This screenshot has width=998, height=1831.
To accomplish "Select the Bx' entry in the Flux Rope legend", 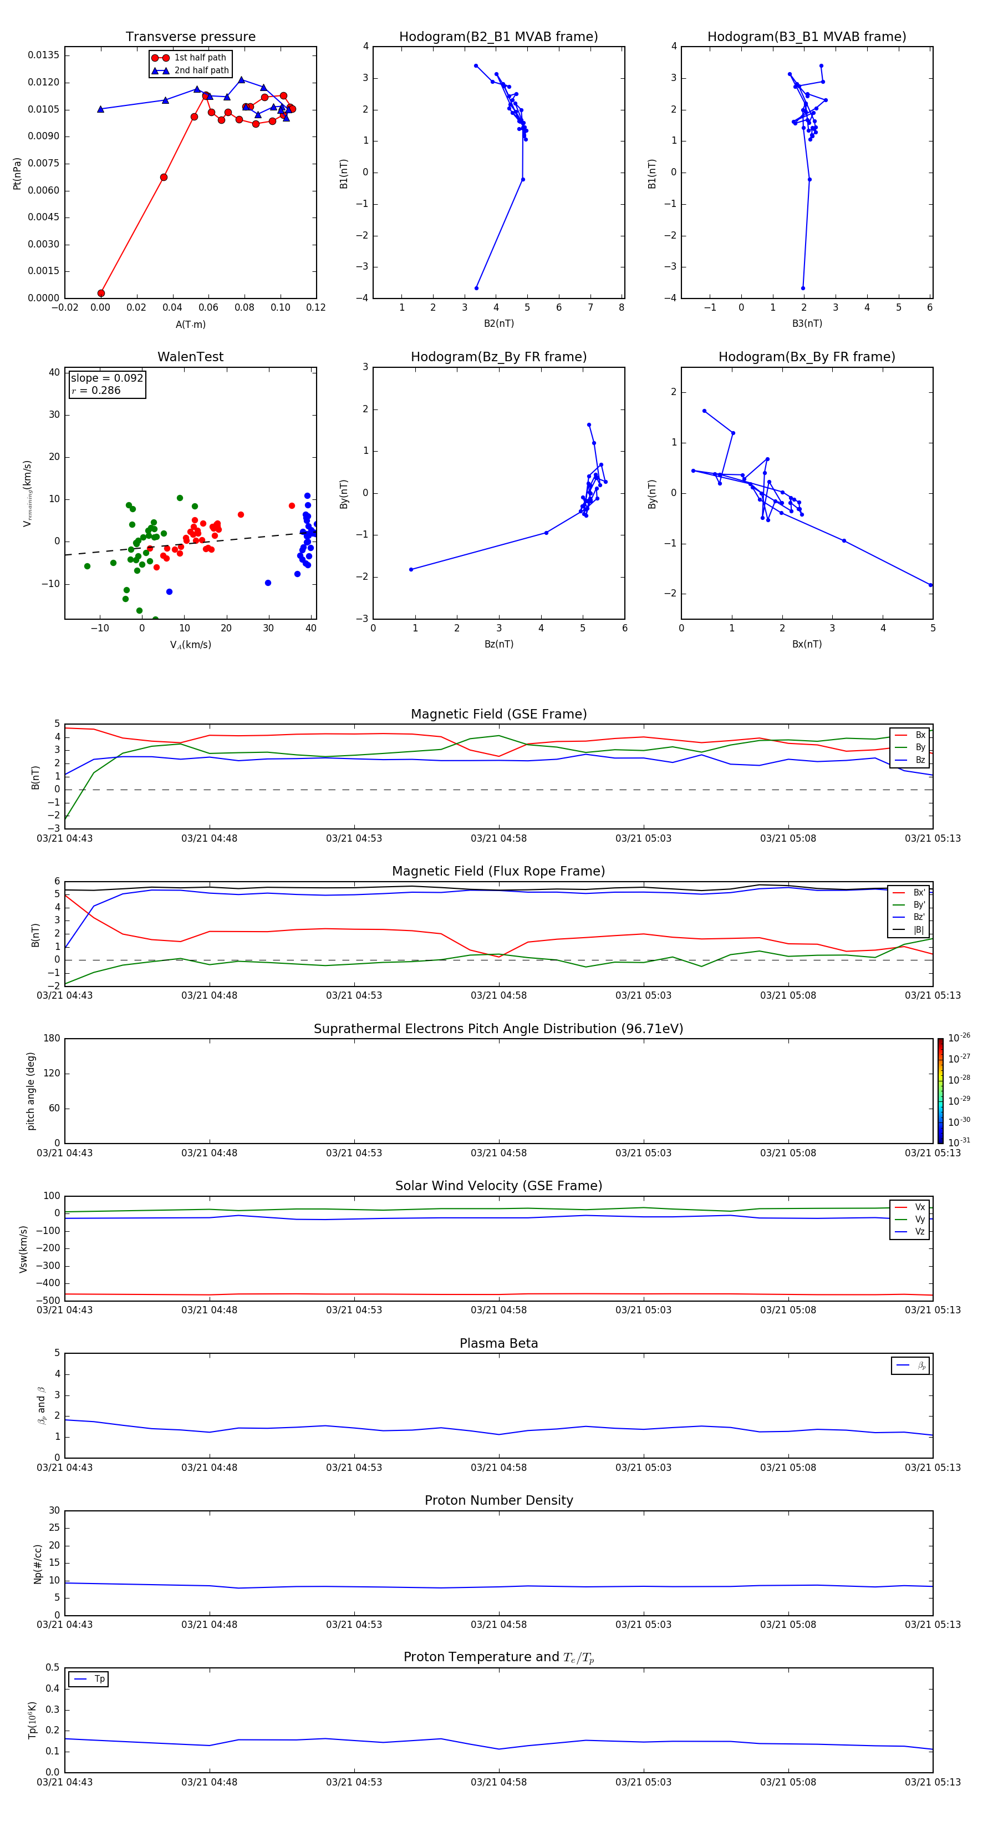I will tap(909, 893).
